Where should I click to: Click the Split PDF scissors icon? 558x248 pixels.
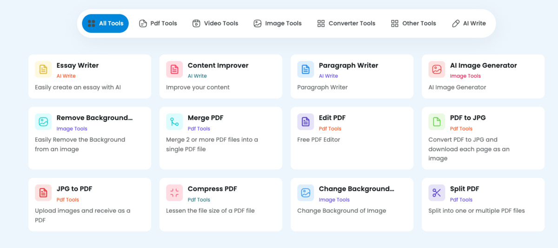point(437,193)
